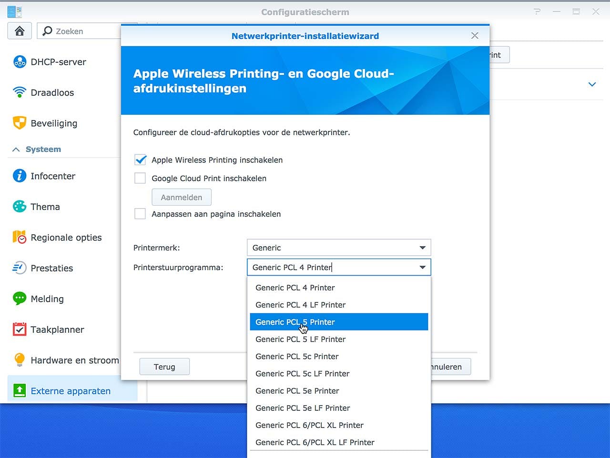Click the Thema palette icon
The height and width of the screenshot is (458, 610).
pos(20,207)
